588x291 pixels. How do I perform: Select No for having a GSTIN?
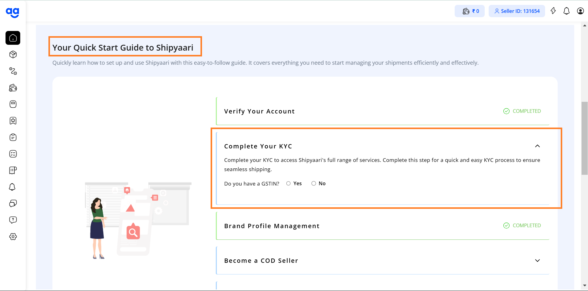tap(314, 183)
